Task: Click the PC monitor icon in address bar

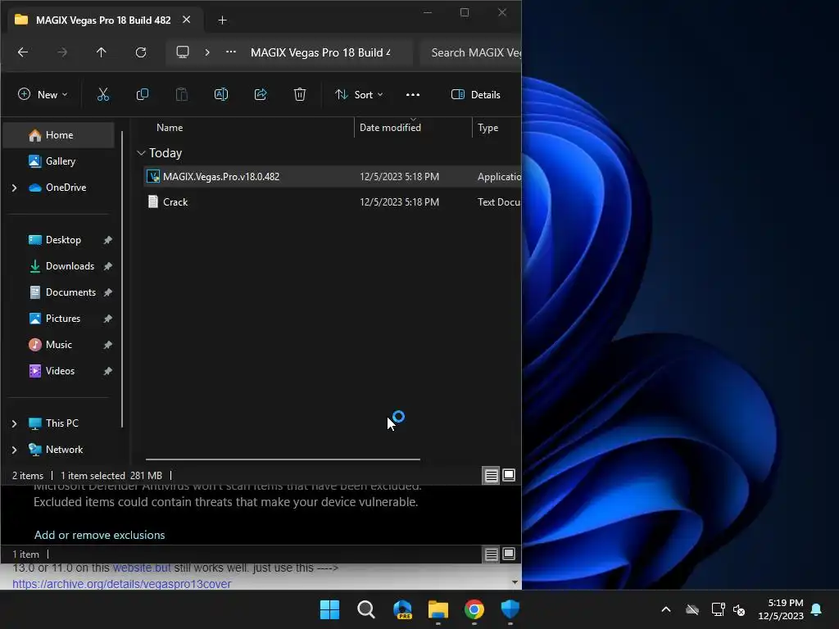Action: [x=183, y=52]
